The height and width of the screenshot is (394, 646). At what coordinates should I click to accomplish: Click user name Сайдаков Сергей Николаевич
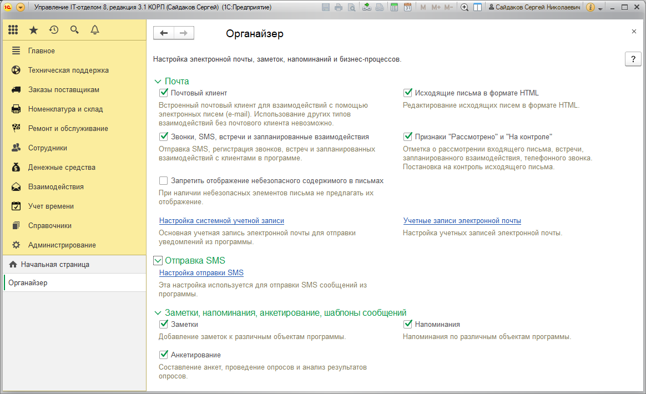coord(534,7)
